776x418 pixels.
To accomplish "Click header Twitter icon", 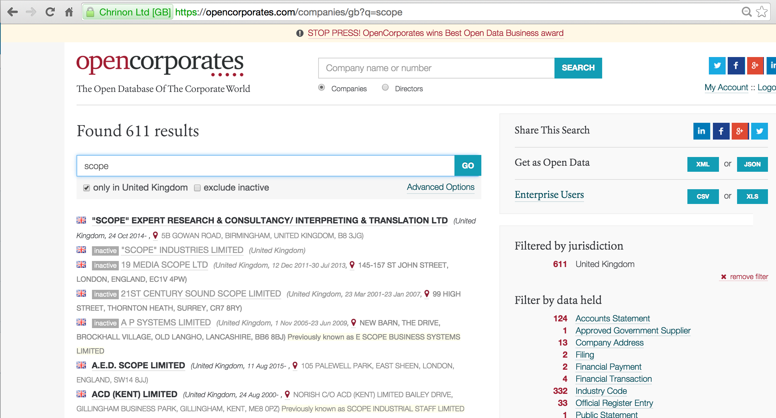I will [717, 66].
